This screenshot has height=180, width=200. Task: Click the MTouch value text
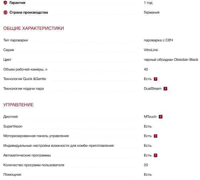coord(150,117)
